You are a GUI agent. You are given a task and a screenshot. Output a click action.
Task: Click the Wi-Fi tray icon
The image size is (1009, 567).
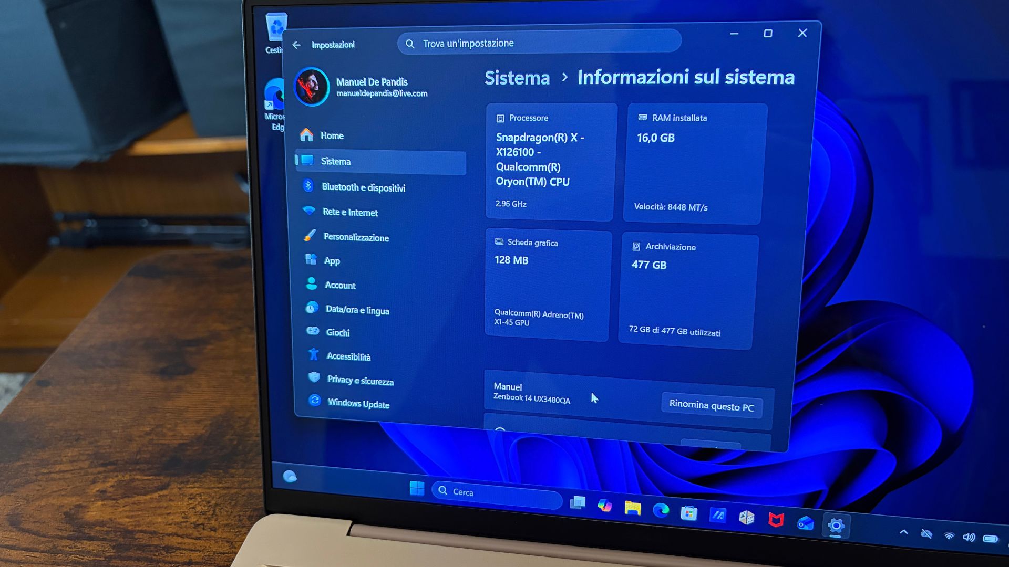[949, 536]
